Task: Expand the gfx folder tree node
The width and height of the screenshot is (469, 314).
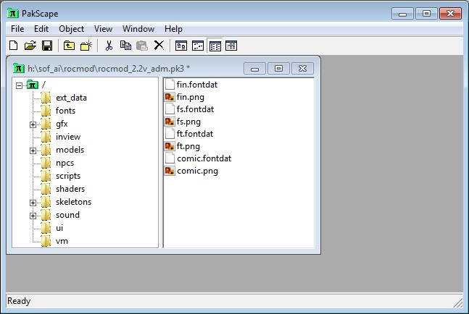Action: coord(33,124)
